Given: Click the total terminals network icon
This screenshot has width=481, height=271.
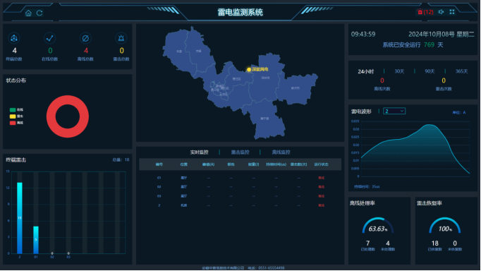Looking at the screenshot, I should pos(14,38).
